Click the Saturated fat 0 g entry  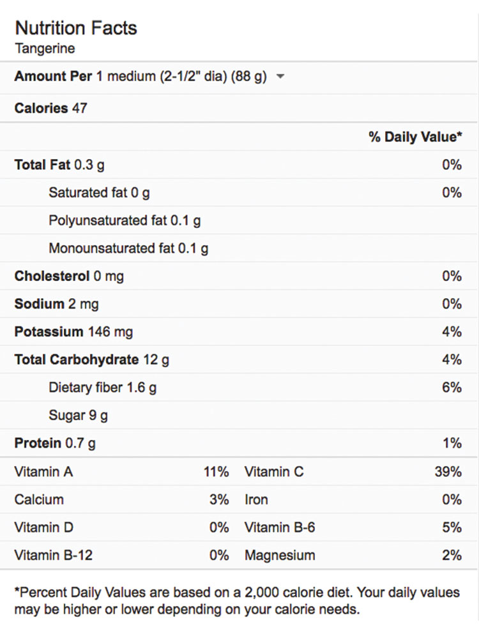click(x=99, y=192)
